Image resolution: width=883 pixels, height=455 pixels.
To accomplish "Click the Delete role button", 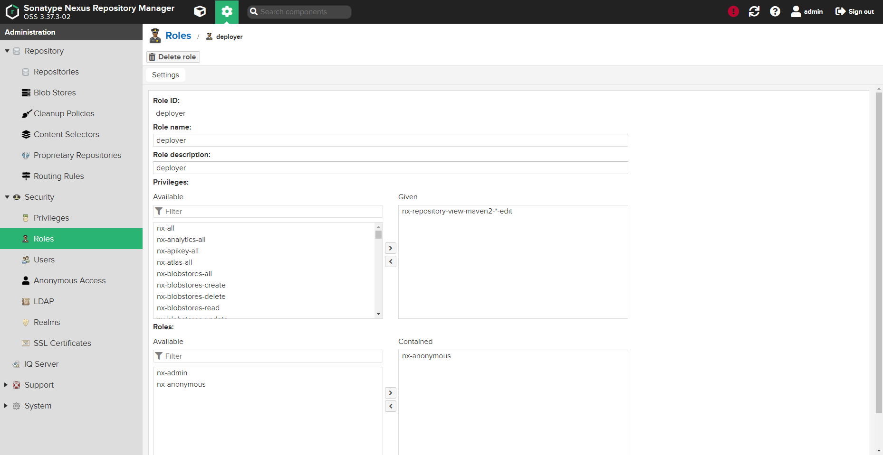I will point(173,57).
